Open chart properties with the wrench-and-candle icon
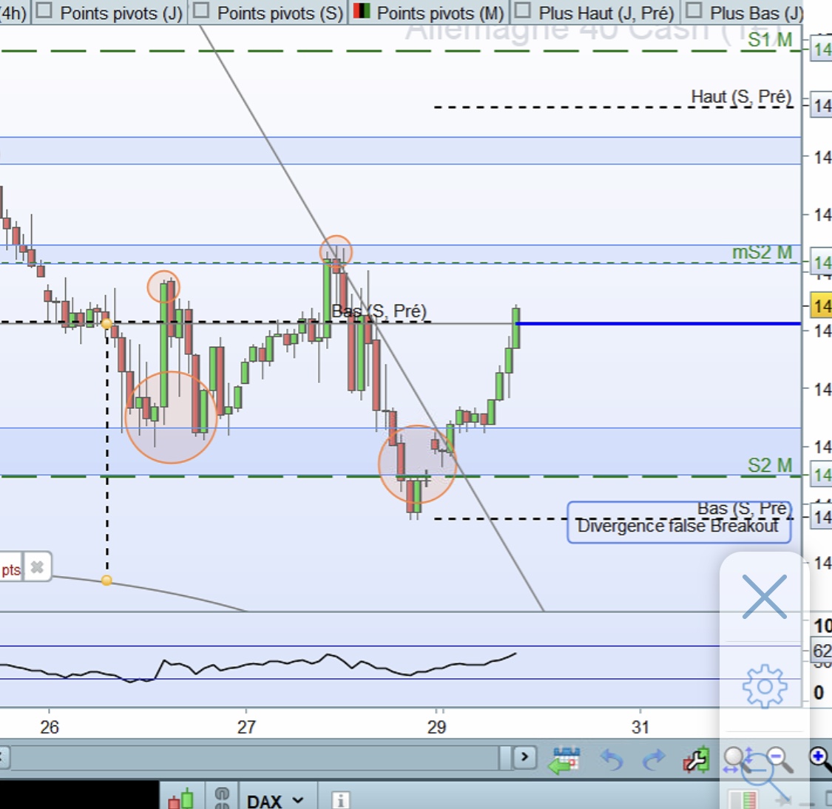 click(696, 759)
